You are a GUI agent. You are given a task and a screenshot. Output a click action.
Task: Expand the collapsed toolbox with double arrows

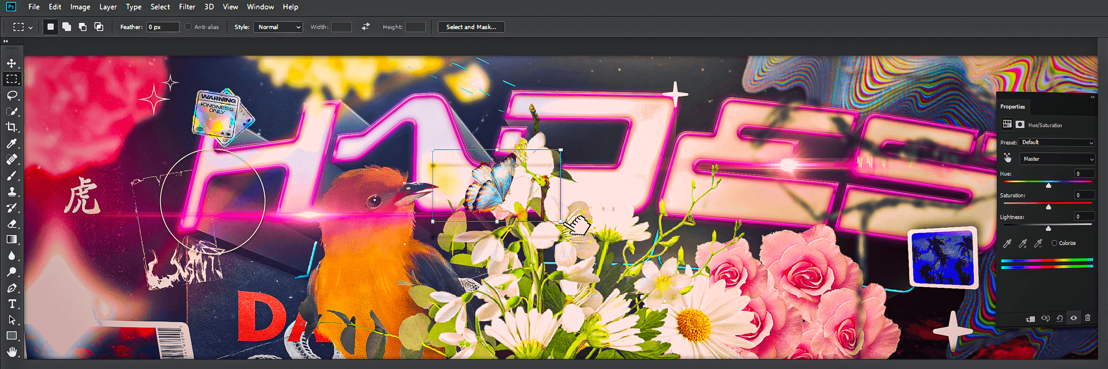6,41
